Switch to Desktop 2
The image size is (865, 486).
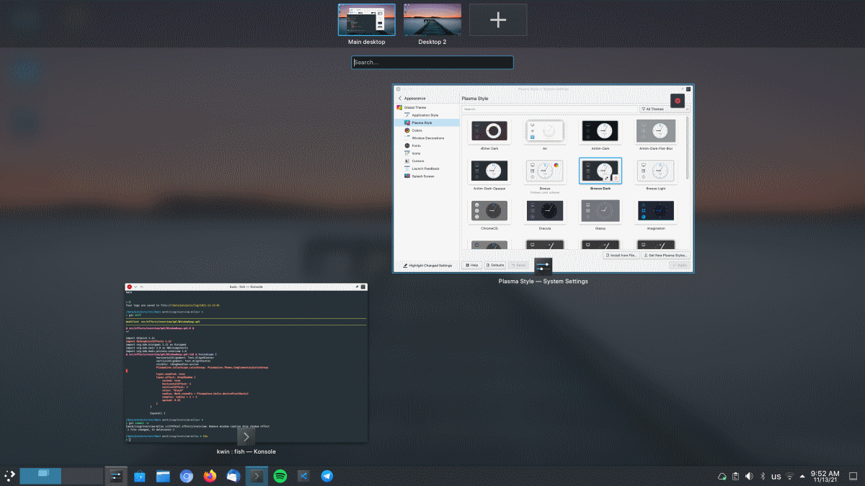(x=432, y=19)
